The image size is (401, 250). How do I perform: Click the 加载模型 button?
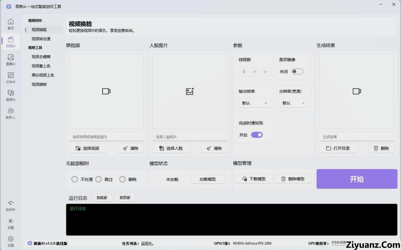pyautogui.click(x=208, y=179)
